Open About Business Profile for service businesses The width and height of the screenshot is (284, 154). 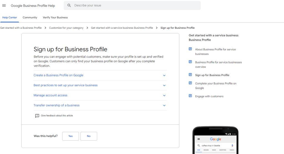click(x=215, y=52)
